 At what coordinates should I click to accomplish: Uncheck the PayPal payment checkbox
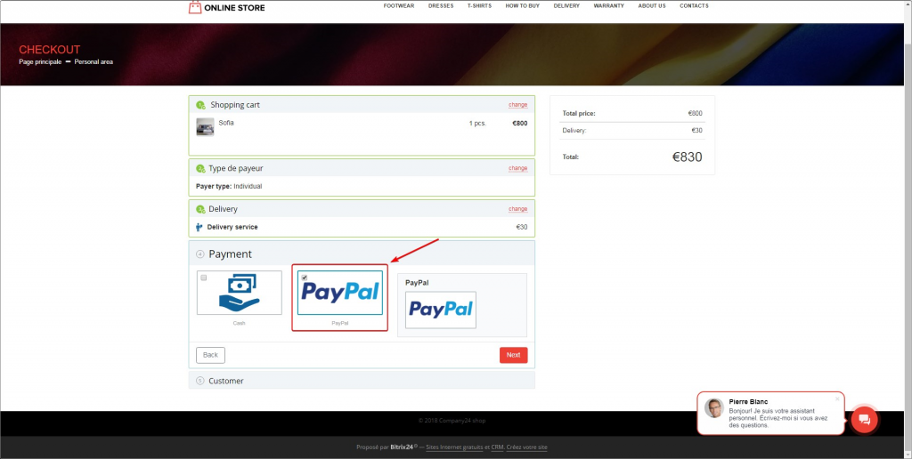point(304,278)
